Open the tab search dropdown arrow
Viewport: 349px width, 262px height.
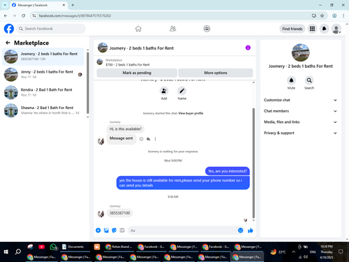click(x=5, y=5)
